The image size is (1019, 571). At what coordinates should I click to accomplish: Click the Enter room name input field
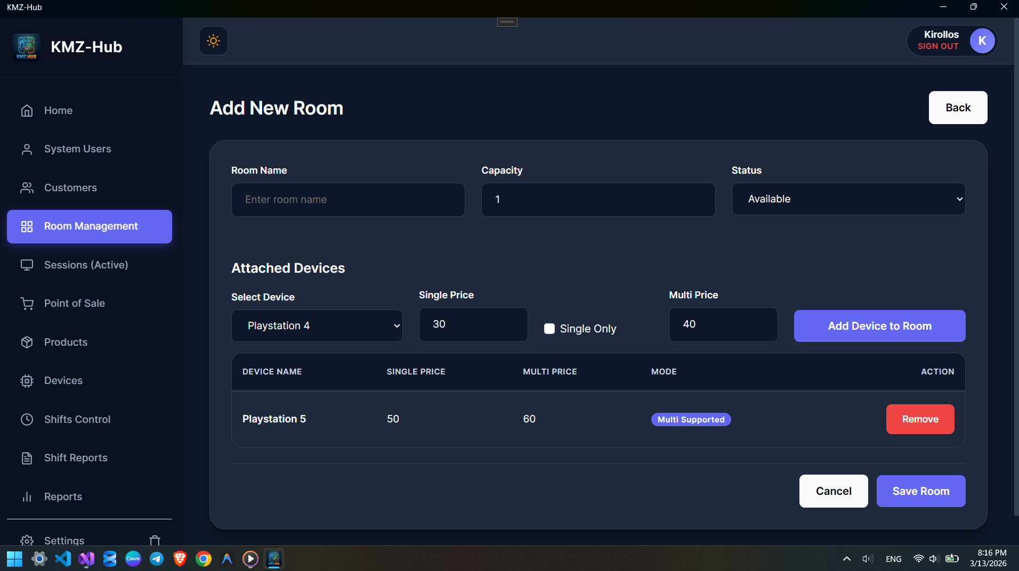pyautogui.click(x=348, y=199)
